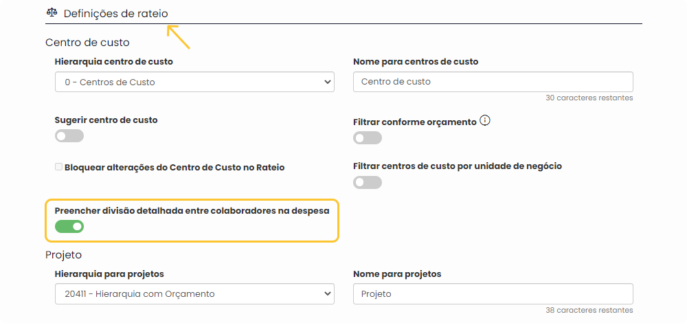Turn on Filtrar centros de custo por unidade de negócio

(368, 182)
